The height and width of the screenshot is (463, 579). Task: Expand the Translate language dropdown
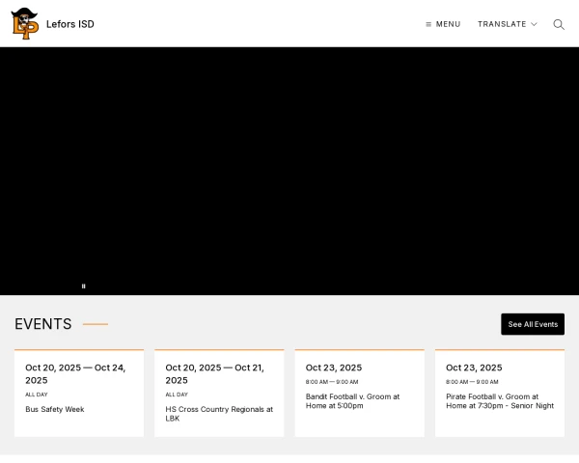[x=502, y=24]
